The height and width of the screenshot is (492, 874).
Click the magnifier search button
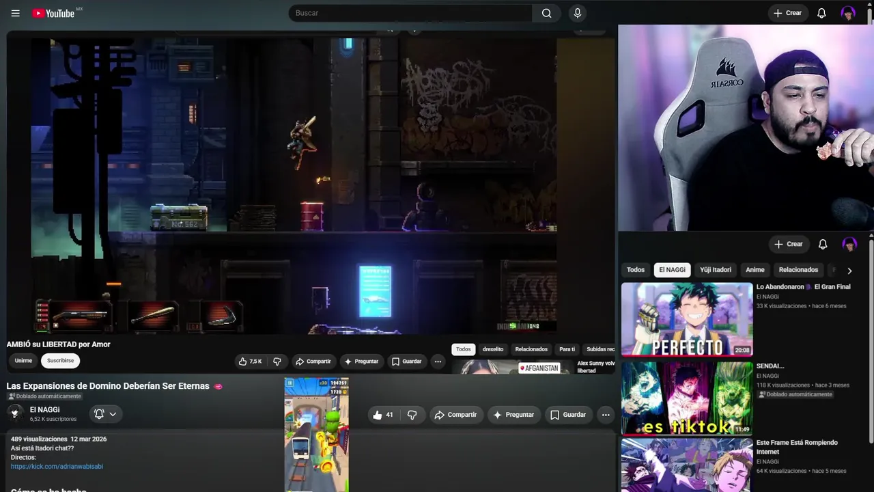(546, 13)
